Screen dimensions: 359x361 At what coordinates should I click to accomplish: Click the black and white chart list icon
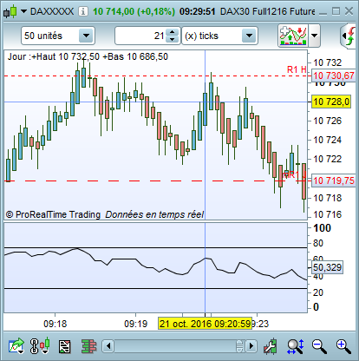65,346
